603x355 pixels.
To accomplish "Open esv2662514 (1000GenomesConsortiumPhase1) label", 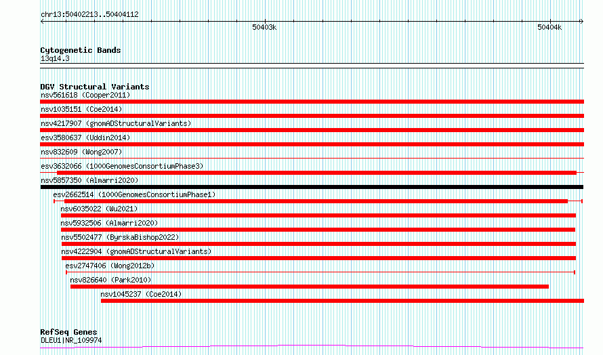I will (134, 194).
